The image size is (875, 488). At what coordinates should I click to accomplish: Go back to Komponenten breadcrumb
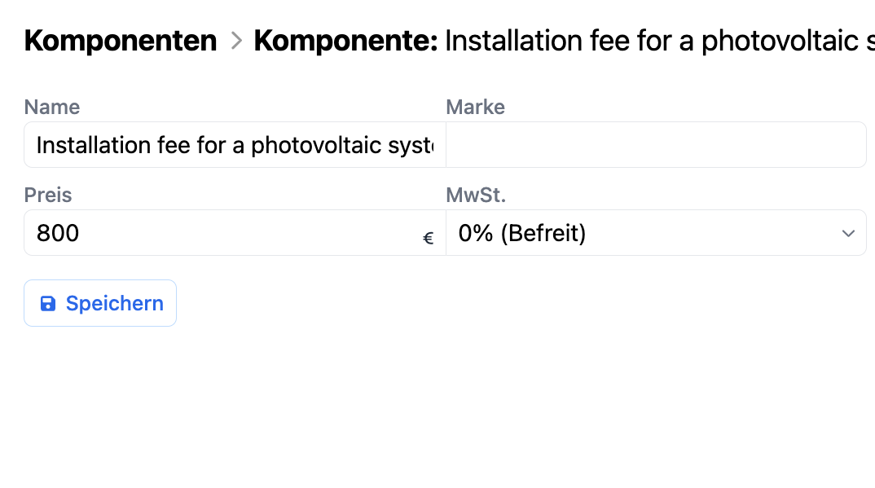(x=121, y=40)
